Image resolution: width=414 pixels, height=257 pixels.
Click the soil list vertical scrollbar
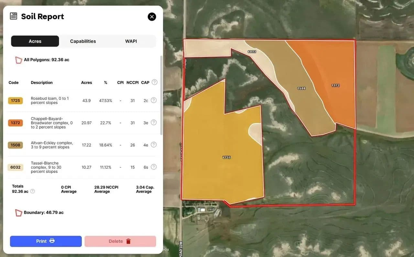click(x=161, y=95)
